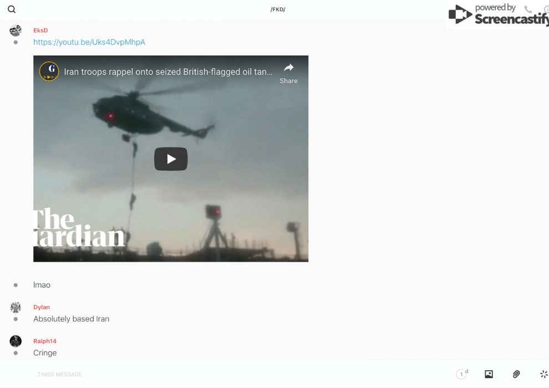Click EksD's avatar picture
Viewport: 549px width, 388px height.
(x=16, y=30)
